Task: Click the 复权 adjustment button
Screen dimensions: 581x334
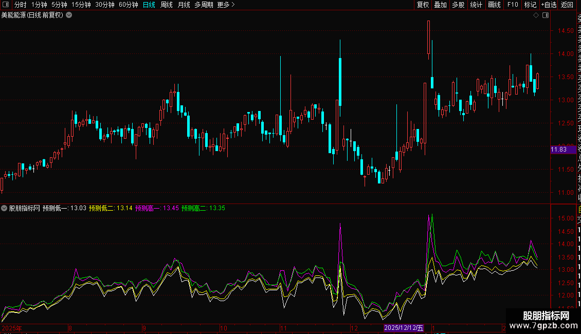Action: [423, 5]
